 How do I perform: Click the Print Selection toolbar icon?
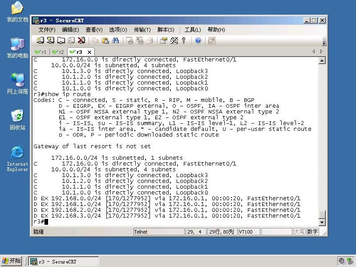pos(139,40)
